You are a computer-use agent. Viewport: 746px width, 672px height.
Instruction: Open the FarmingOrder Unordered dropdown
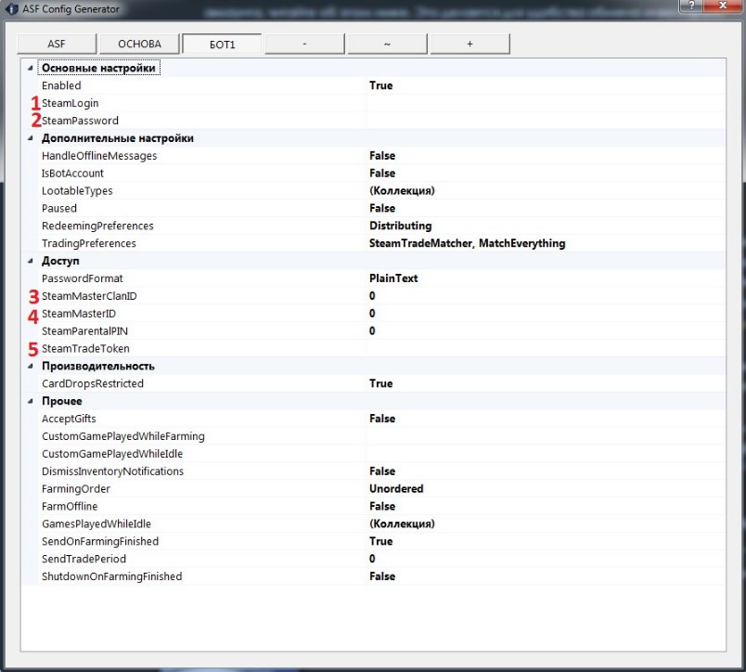click(546, 489)
